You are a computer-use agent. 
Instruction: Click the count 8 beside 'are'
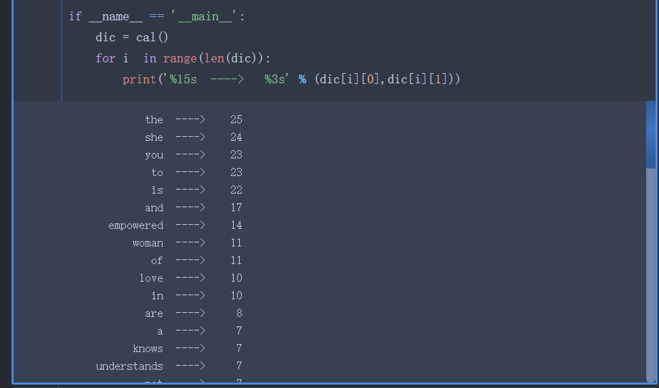coord(239,314)
